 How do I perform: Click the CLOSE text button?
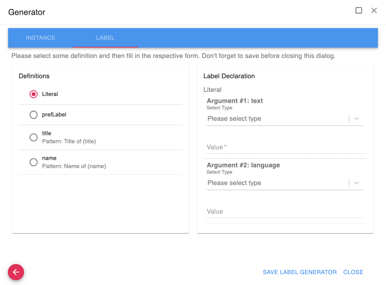click(353, 272)
